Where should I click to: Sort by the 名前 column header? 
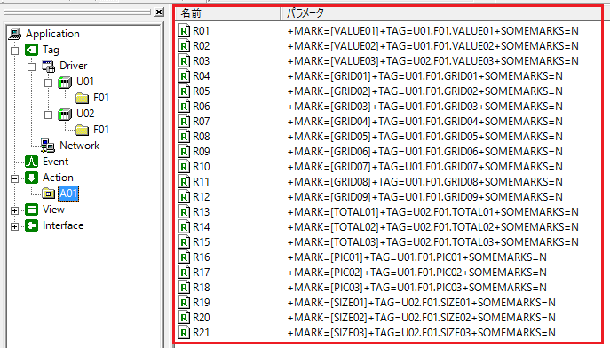click(228, 13)
